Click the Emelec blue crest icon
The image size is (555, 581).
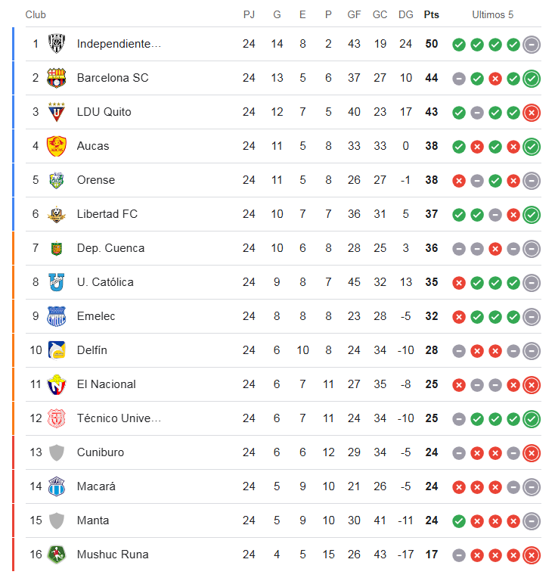(x=56, y=316)
